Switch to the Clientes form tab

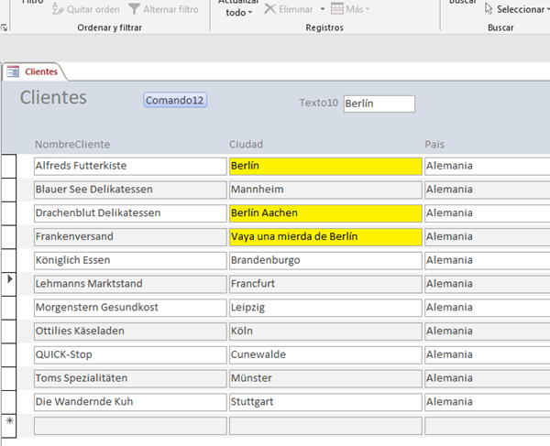(39, 71)
